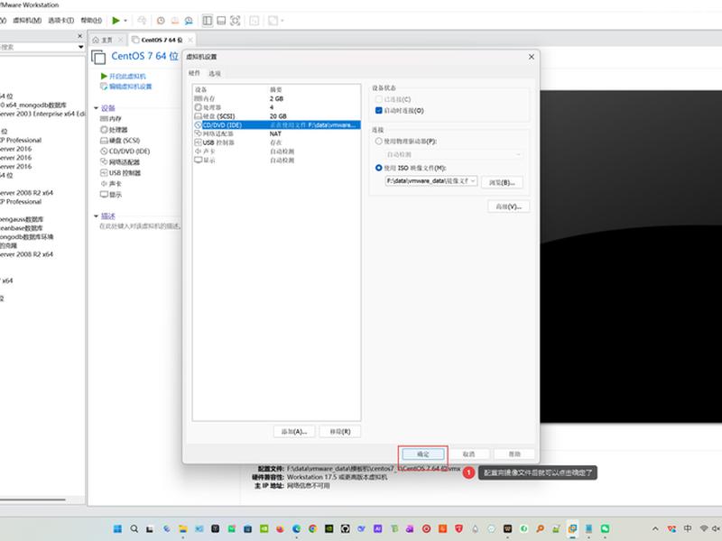
Task: Toggle the 启动时连接(O) checkbox
Action: point(378,110)
